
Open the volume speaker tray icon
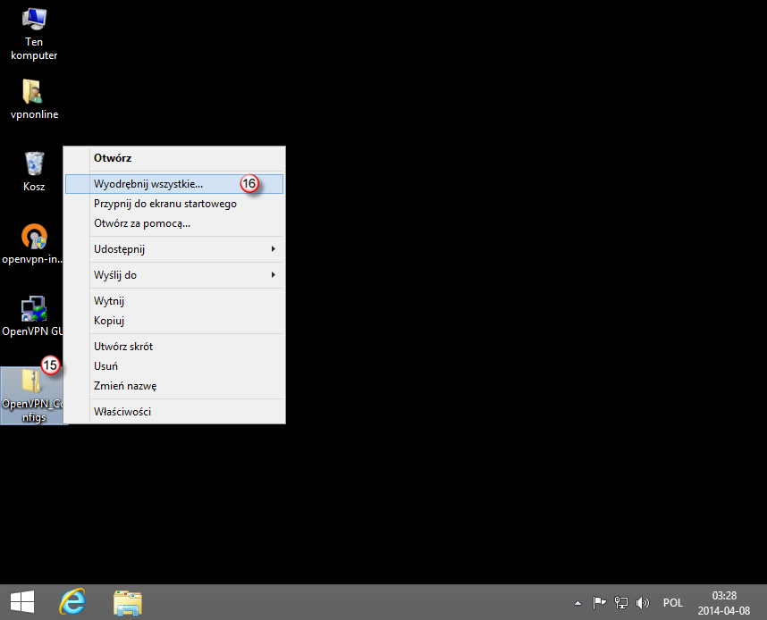click(642, 603)
